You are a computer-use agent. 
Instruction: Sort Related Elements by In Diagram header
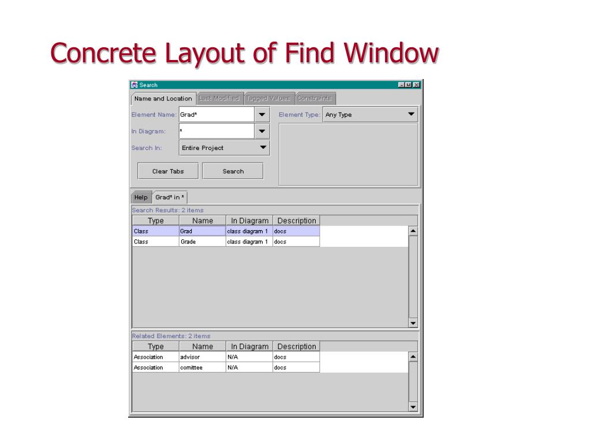pyautogui.click(x=249, y=347)
